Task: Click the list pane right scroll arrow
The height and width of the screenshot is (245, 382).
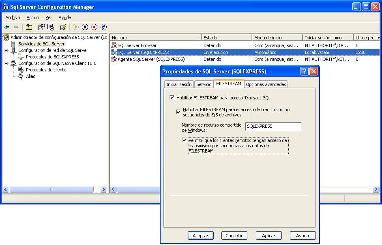Action: 376,189
